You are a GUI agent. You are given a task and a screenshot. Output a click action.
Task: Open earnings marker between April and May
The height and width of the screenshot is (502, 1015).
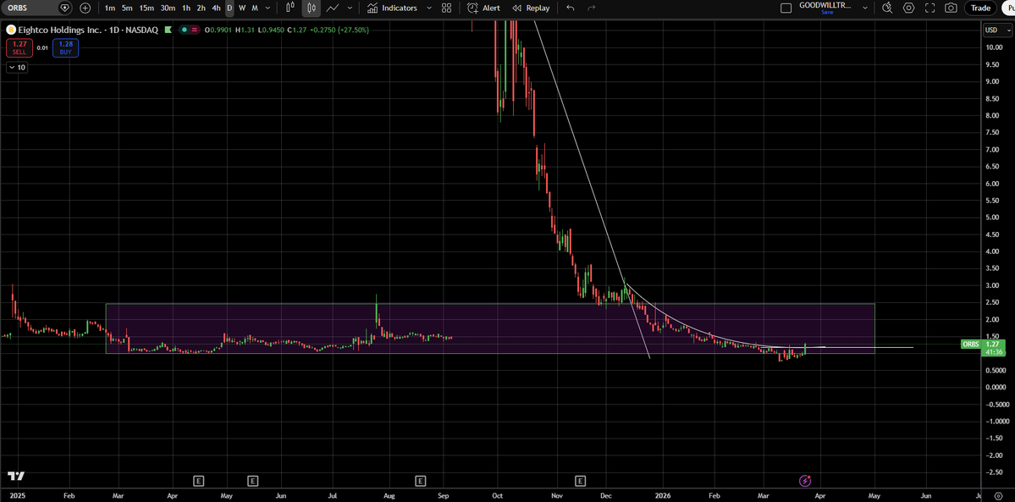tap(199, 481)
